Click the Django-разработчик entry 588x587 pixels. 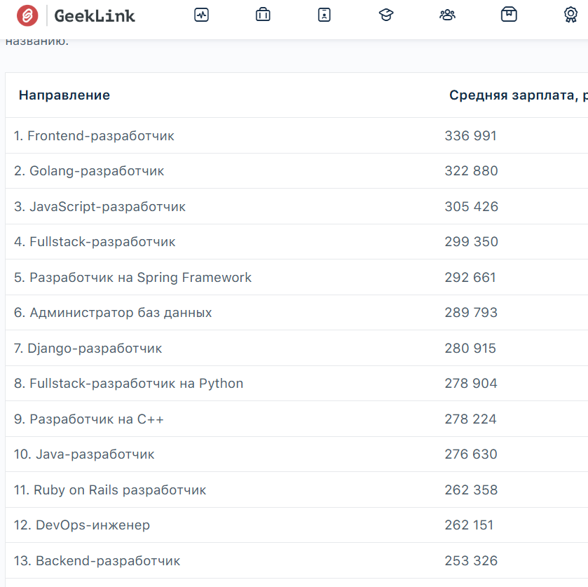[88, 349]
